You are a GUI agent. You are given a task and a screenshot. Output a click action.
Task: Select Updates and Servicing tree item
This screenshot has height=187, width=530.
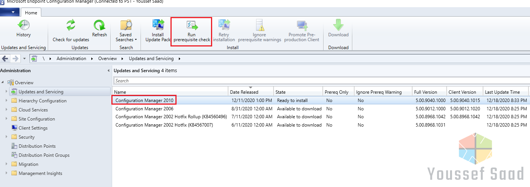pos(41,91)
